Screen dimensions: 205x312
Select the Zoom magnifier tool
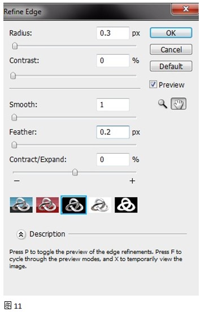(163, 104)
